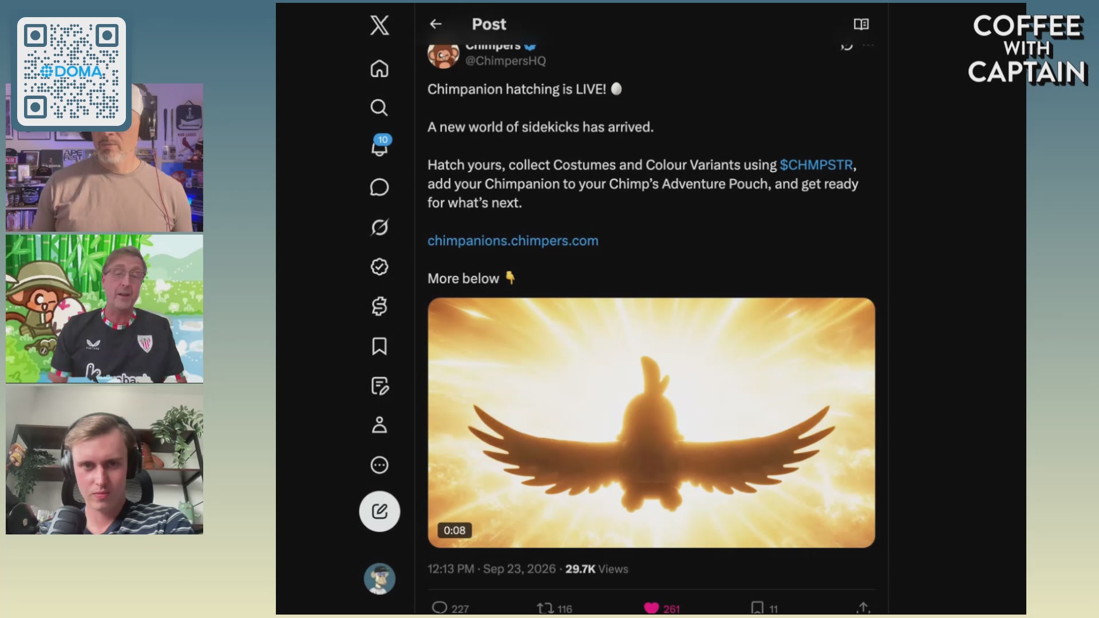Open the dollar sign sidebar icon

(x=379, y=306)
